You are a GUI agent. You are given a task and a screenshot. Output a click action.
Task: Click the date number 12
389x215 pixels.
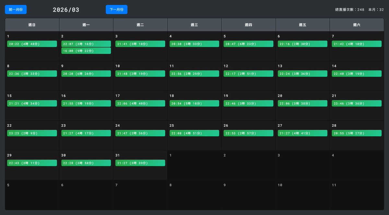pos(226,66)
